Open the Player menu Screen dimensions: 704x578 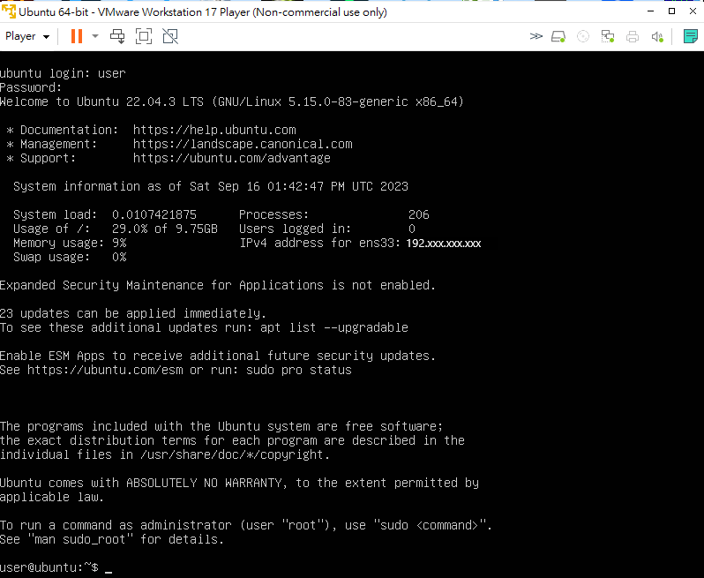point(27,36)
